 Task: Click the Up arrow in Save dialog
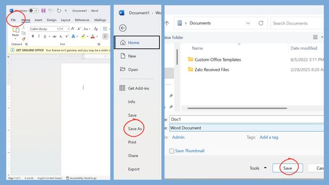click(167, 23)
